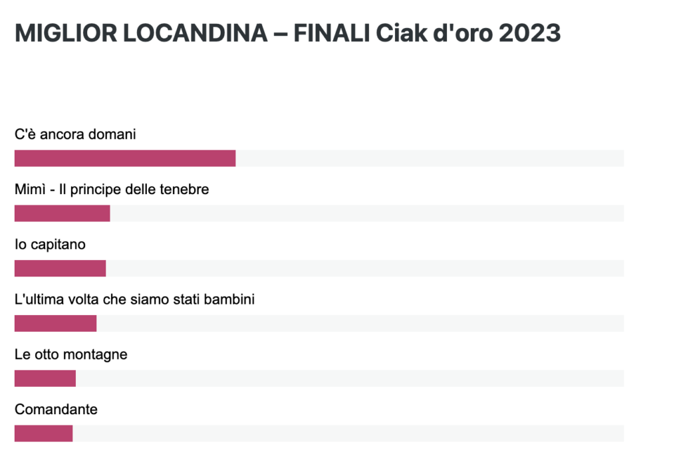
Task: Click empty gray track of C'è ancora domani bar
Action: point(430,158)
